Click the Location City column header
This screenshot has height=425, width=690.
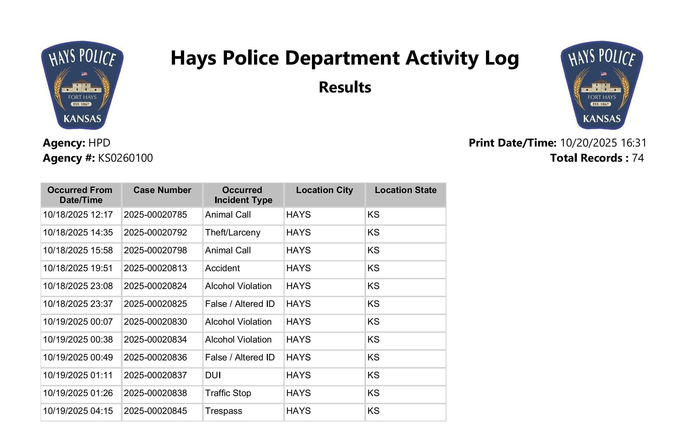(324, 190)
